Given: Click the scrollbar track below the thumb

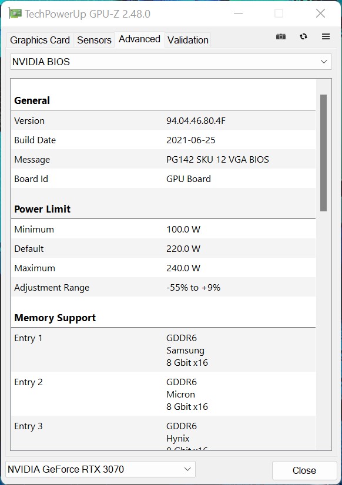Looking at the screenshot, I should point(323,329).
